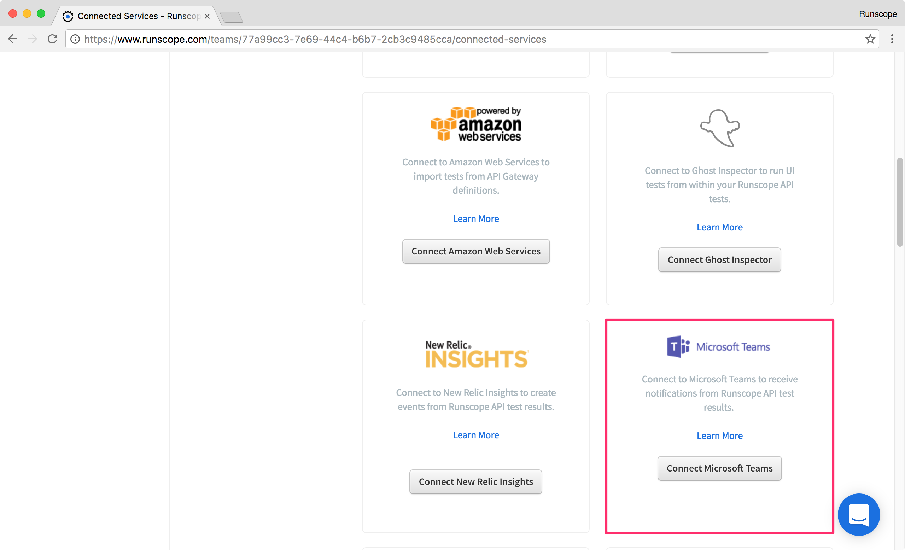This screenshot has height=550, width=905.
Task: Click the Microsoft Teams logo
Action: tap(718, 346)
